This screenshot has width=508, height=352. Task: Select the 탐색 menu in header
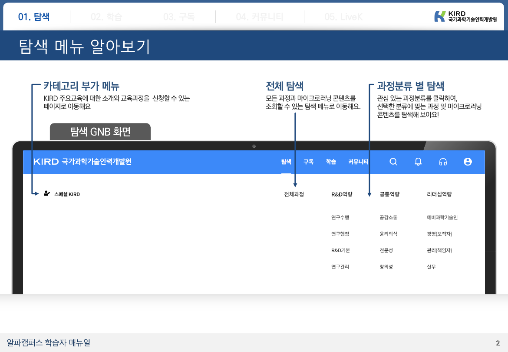[286, 162]
